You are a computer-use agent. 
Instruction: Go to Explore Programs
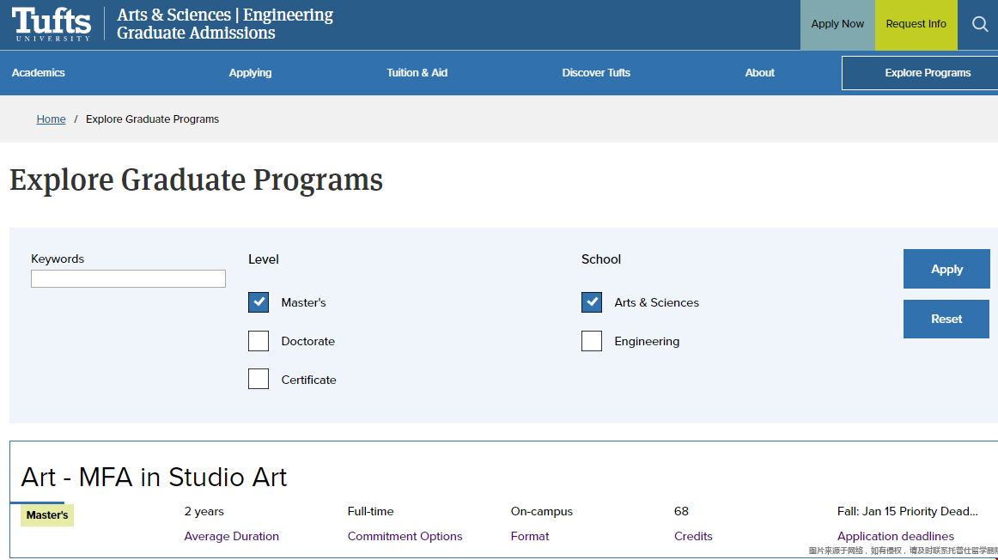tap(920, 72)
